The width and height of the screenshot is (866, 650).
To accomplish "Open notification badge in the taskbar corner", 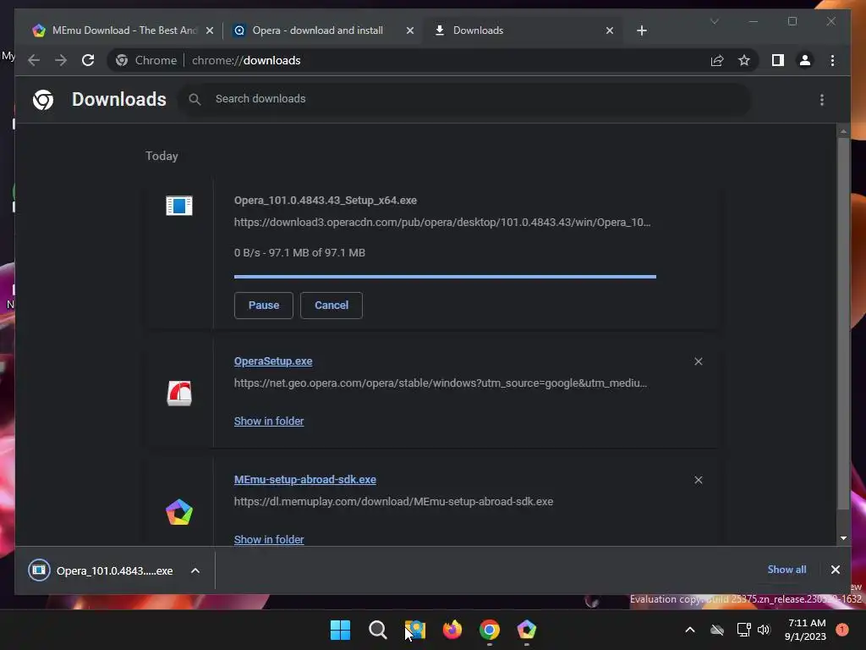I will 841,630.
